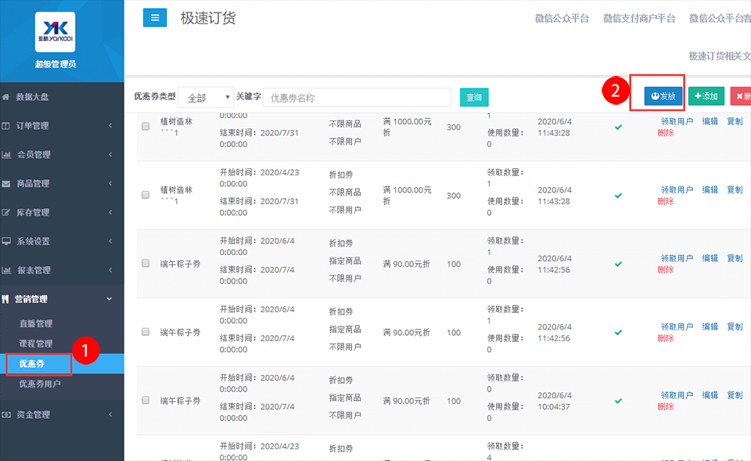The image size is (751, 461).
Task: Open 课程管理 submenu item
Action: click(x=36, y=344)
